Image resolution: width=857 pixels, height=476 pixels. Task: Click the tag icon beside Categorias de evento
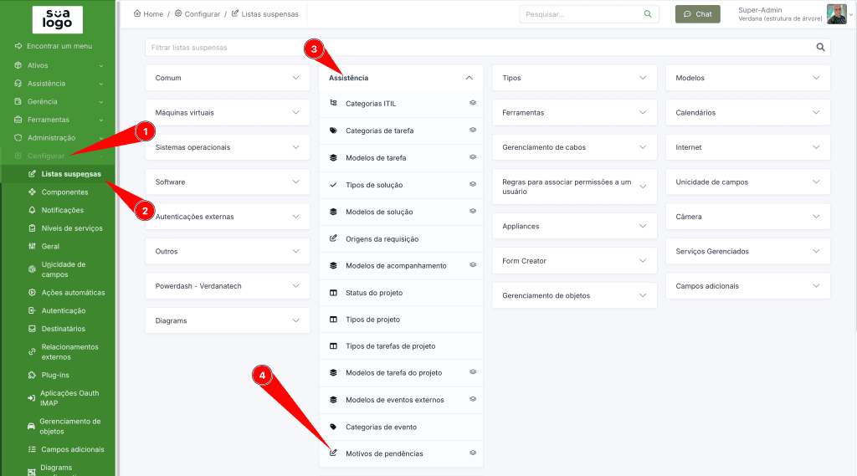(x=333, y=427)
